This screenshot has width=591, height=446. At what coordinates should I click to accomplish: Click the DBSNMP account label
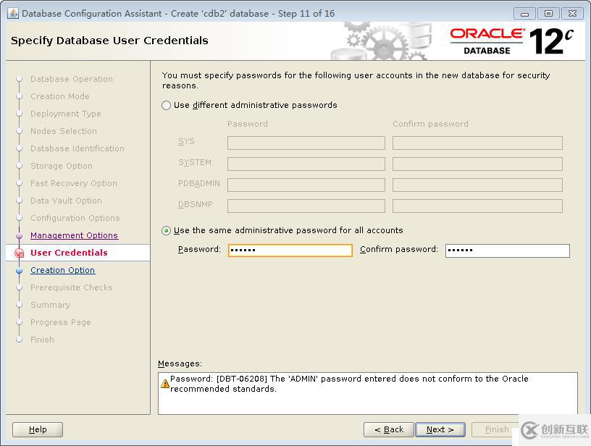tap(196, 204)
